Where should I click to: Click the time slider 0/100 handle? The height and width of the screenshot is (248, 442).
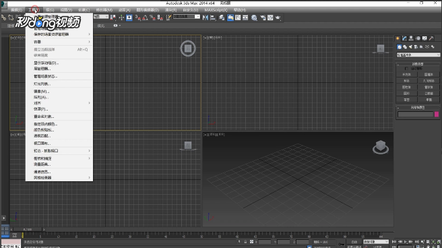point(28,229)
